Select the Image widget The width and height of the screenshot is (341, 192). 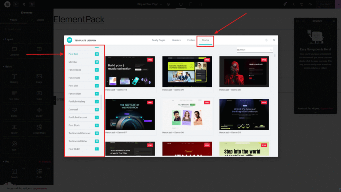39,79
